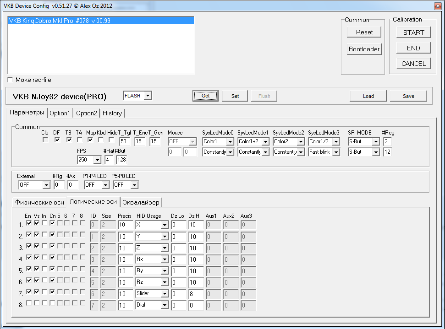Click Dz Lo field for axis 4
The height and width of the screenshot is (329, 445).
pos(179,259)
